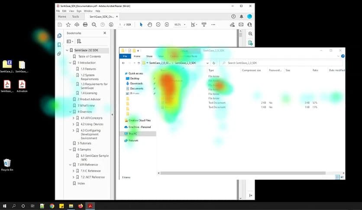Viewport: 362px width, 210px height.
Task: Open File Explorer help icon
Action: tap(343, 56)
